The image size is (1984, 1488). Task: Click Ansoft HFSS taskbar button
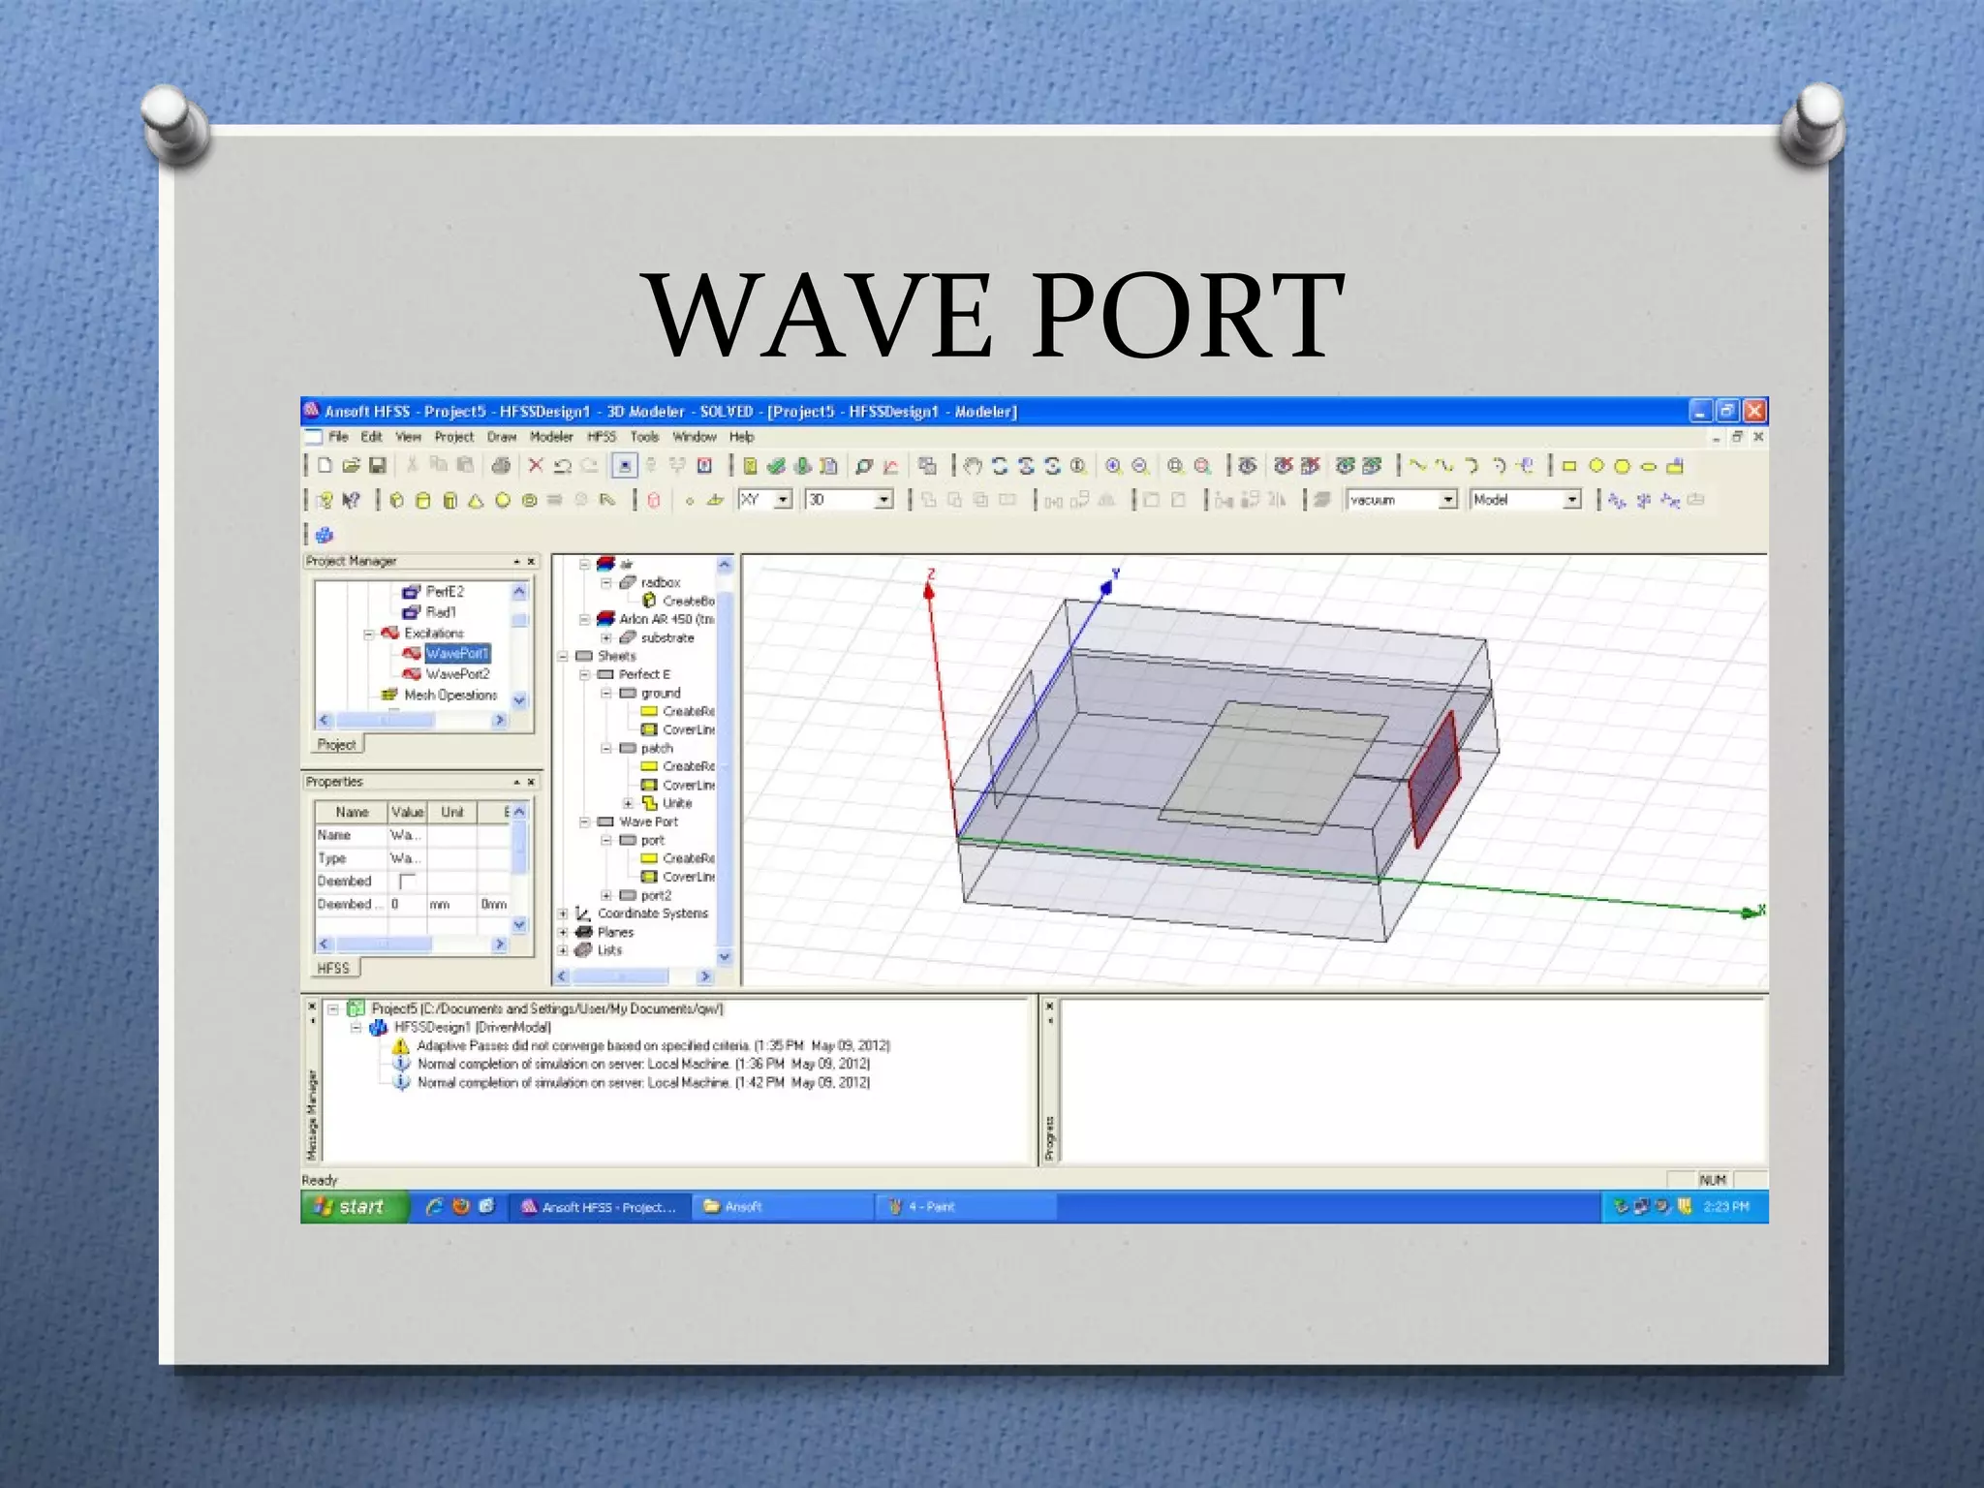tap(601, 1207)
